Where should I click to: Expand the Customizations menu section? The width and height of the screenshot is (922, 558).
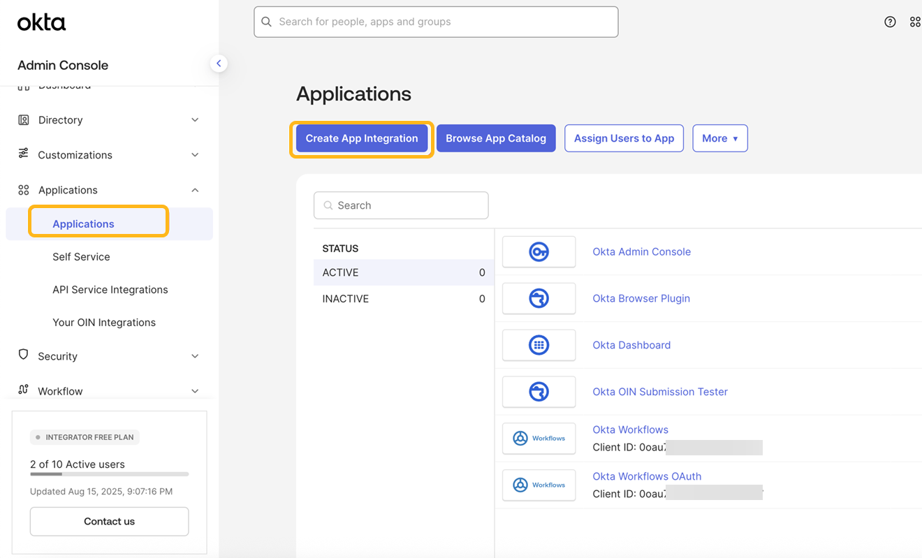click(x=108, y=155)
